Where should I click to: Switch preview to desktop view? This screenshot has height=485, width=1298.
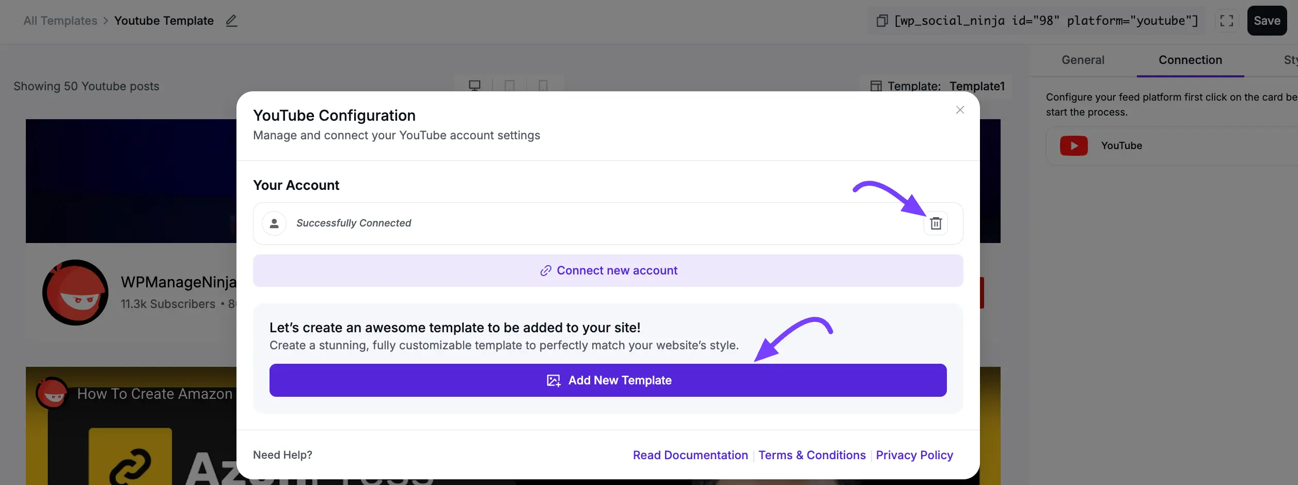point(474,86)
